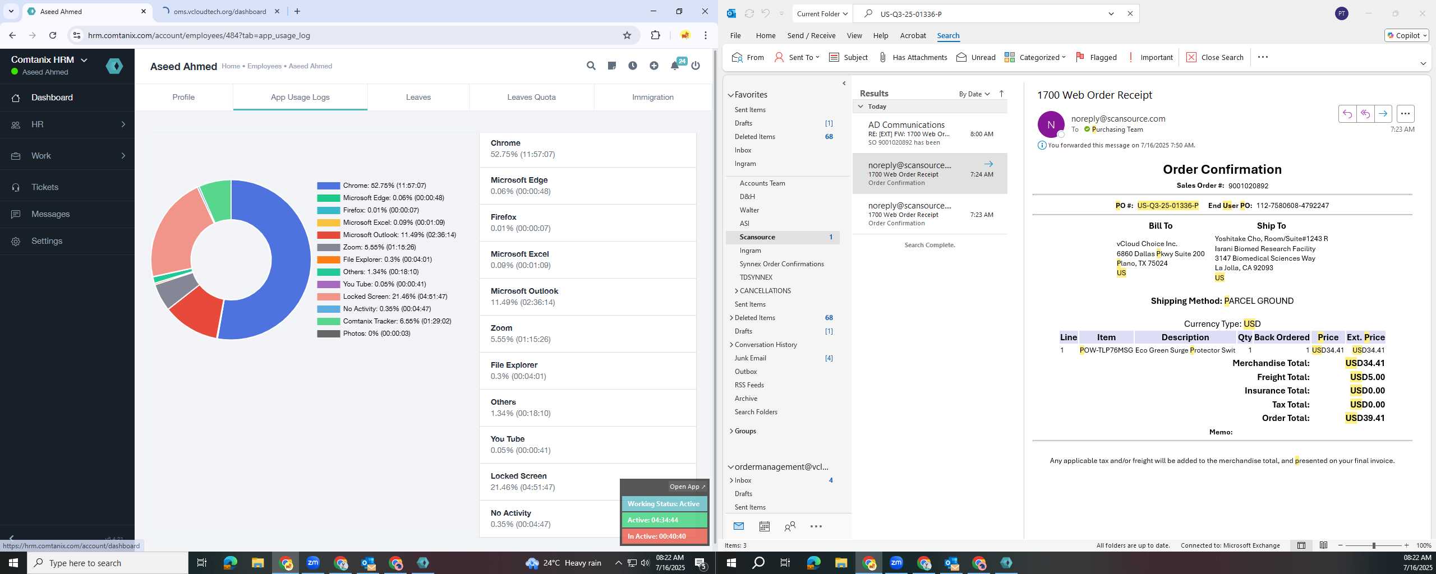Adjust the Outlook zoom slider
The height and width of the screenshot is (574, 1436).
(1373, 545)
